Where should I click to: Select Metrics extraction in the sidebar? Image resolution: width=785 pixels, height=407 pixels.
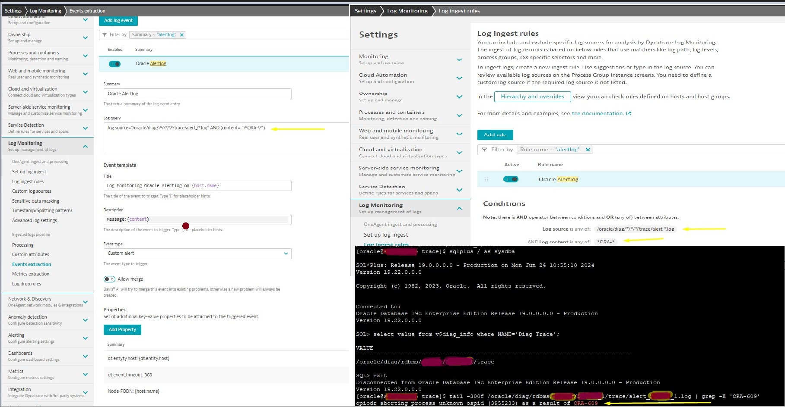coord(31,274)
